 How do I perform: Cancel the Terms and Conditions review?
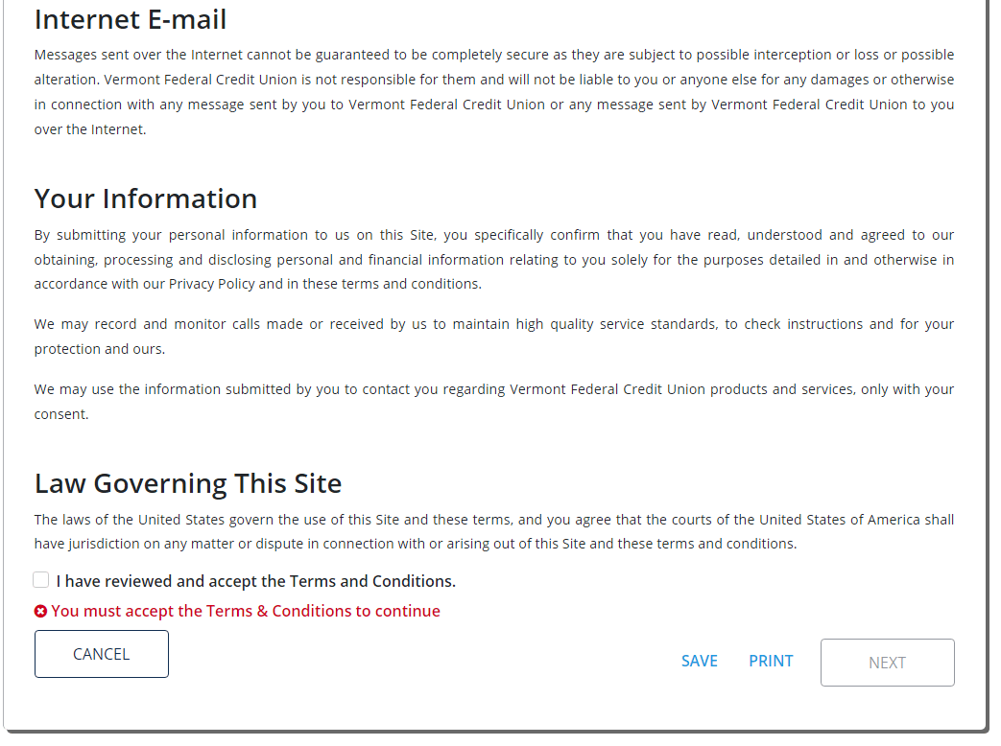[101, 653]
